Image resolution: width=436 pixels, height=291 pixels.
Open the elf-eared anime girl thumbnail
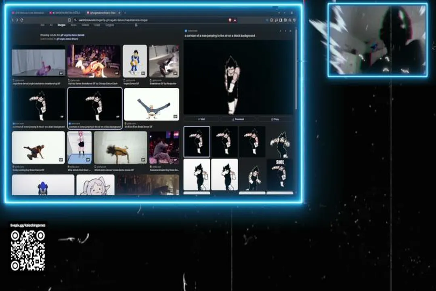click(x=95, y=185)
